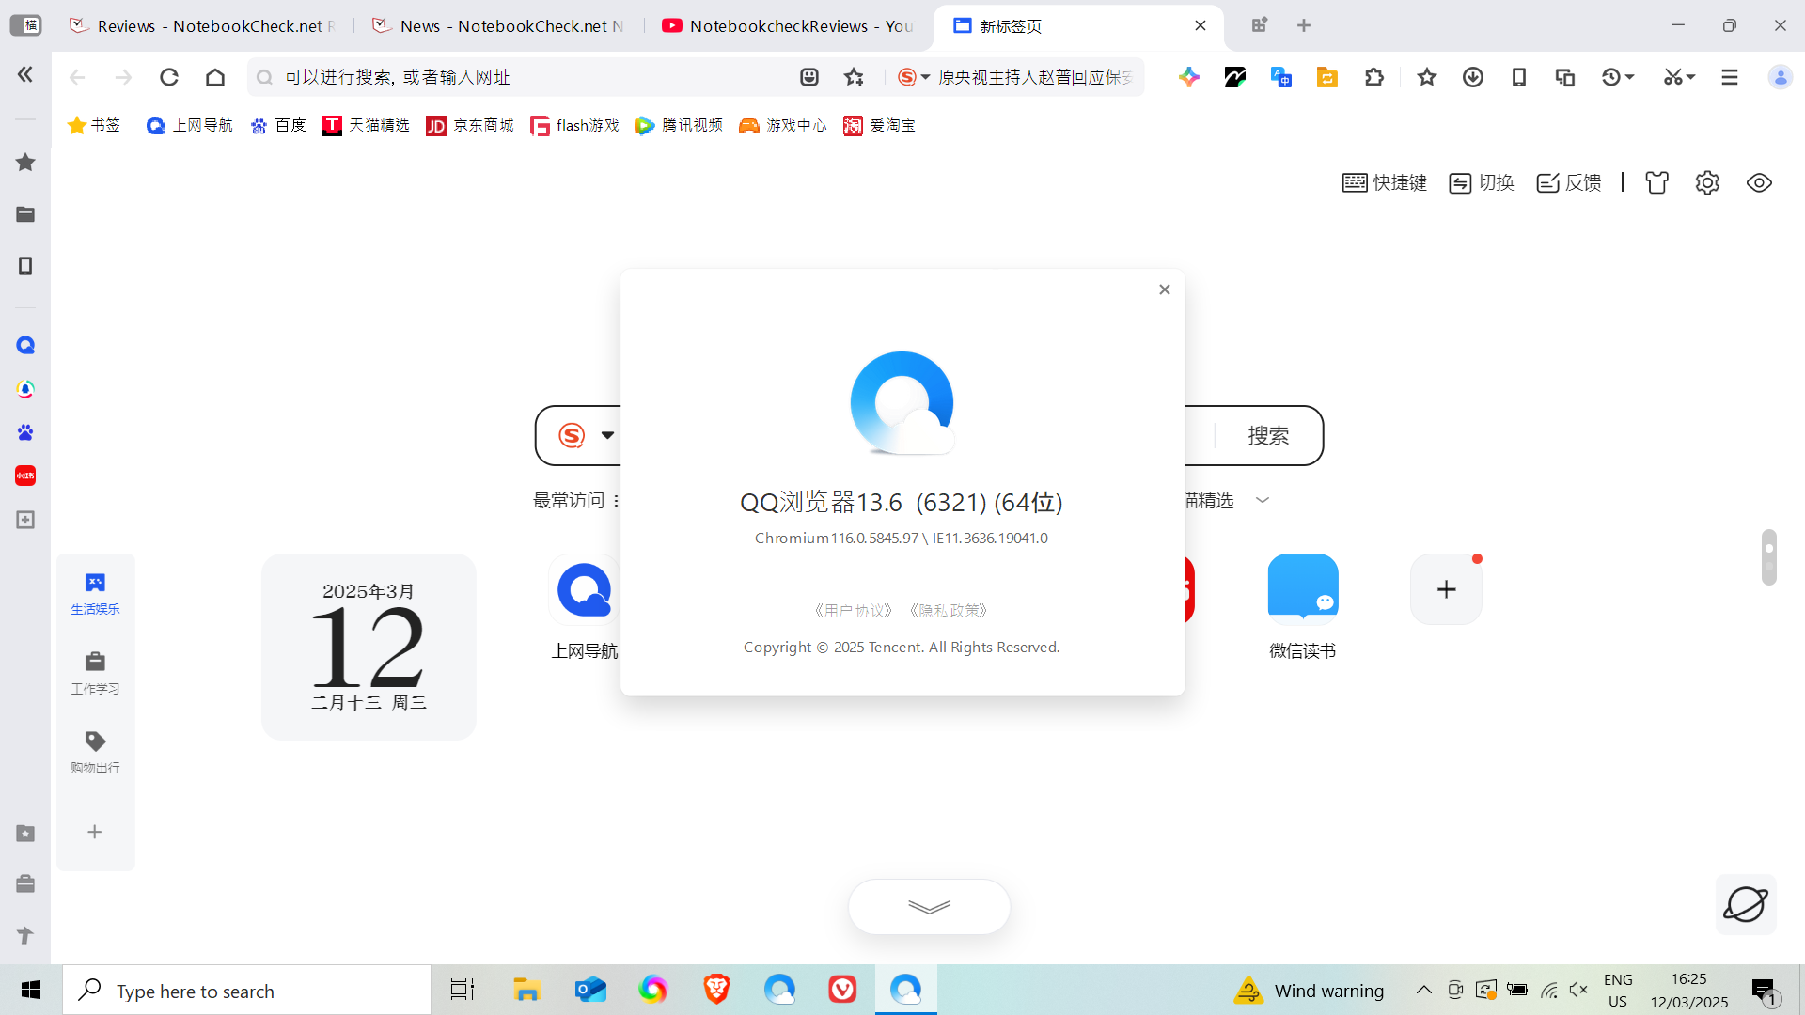Open 京东商城 bookmark

pyautogui.click(x=470, y=125)
